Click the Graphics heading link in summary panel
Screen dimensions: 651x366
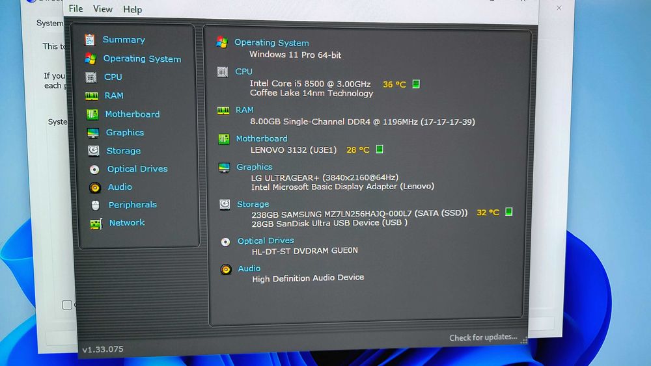254,167
